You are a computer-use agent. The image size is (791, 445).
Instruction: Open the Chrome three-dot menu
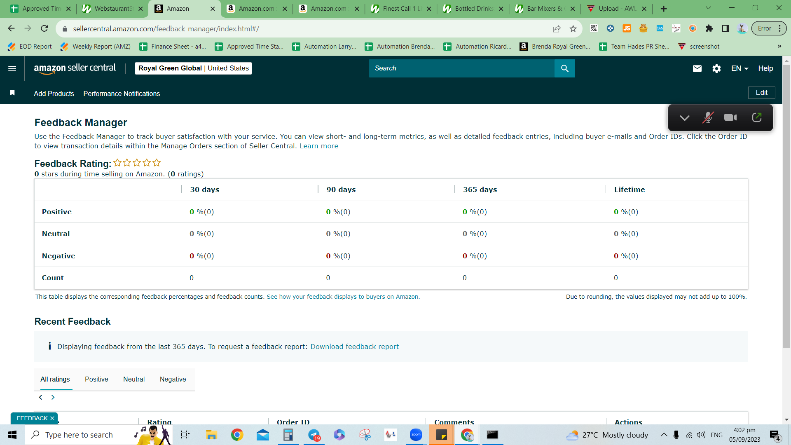780,28
